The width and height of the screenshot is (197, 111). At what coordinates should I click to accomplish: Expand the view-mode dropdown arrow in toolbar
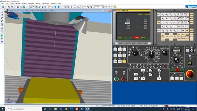(33, 7)
